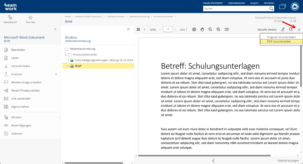Expand the Entschädigungszahlungen tree node arrow
The height and width of the screenshot is (164, 303).
pyautogui.click(x=68, y=60)
